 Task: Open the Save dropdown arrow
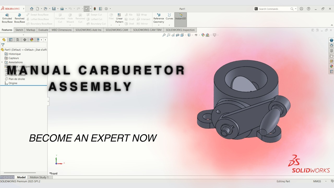click(58, 9)
